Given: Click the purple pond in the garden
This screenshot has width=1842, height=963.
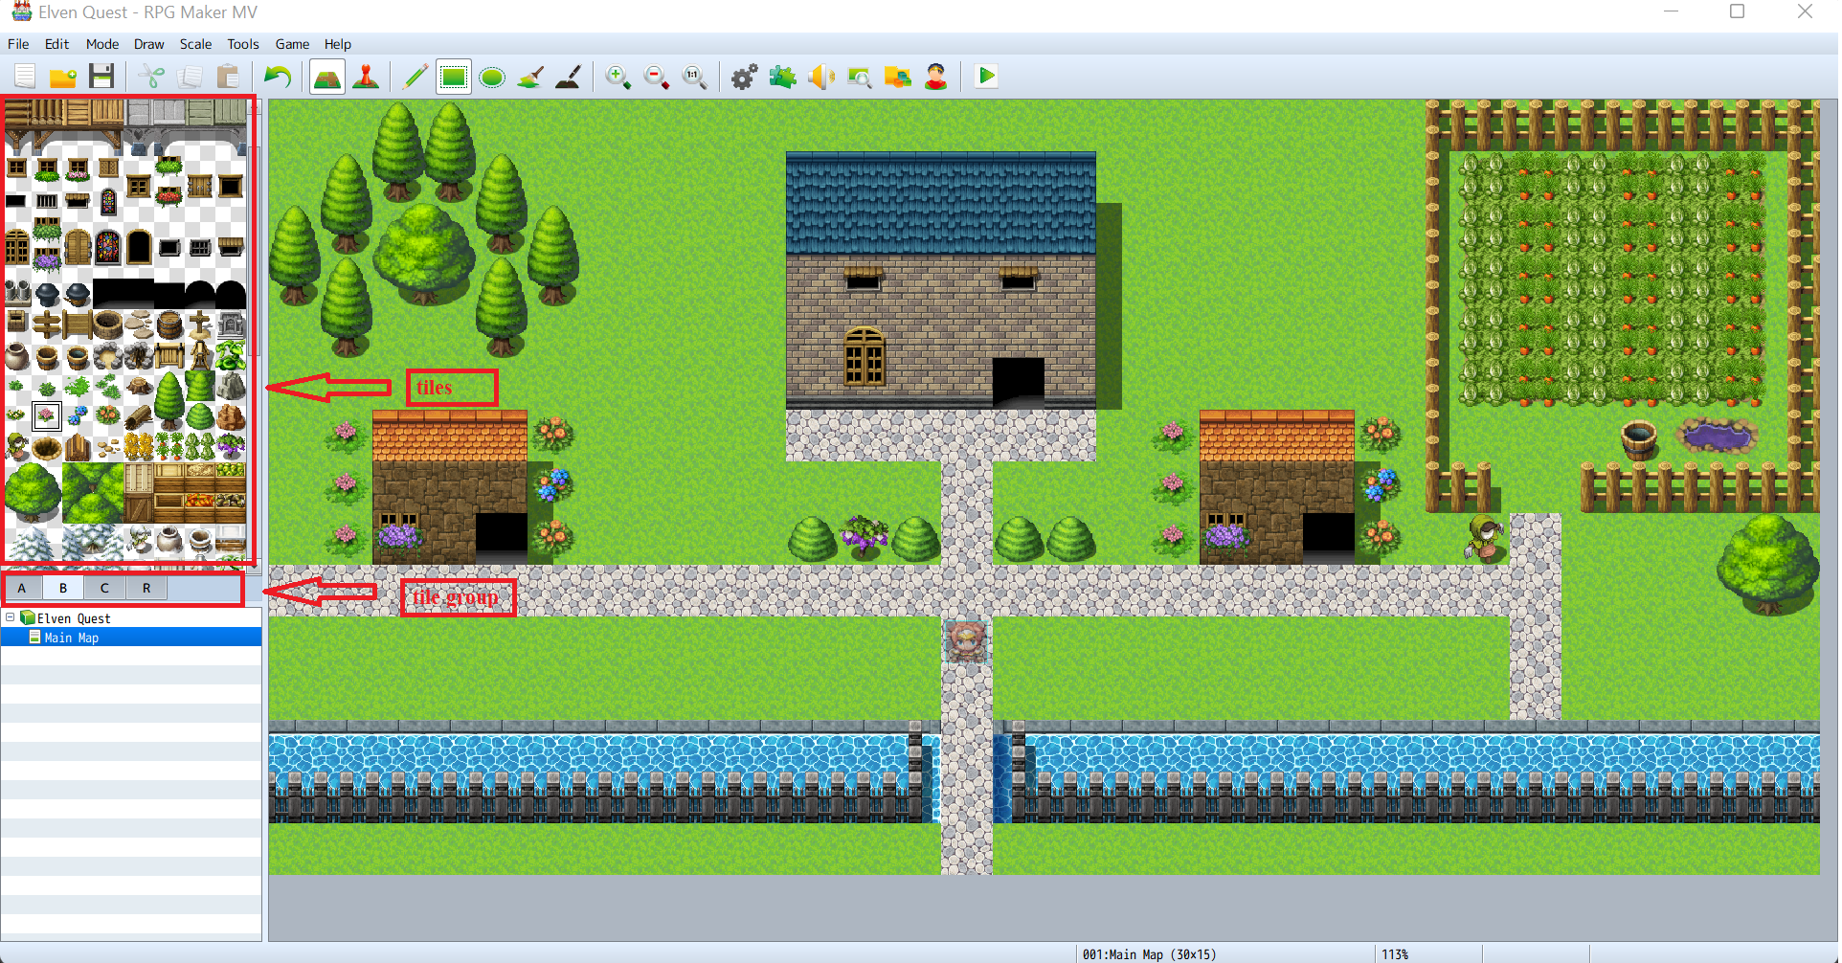Looking at the screenshot, I should pos(1717,436).
